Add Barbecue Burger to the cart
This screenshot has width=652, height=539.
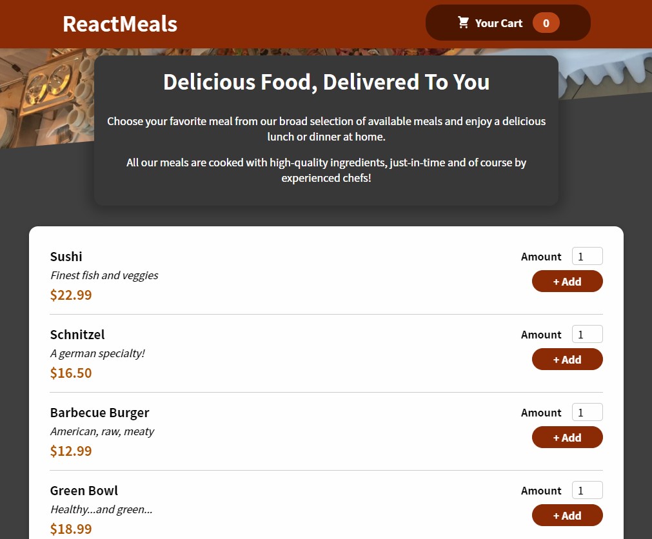click(567, 438)
